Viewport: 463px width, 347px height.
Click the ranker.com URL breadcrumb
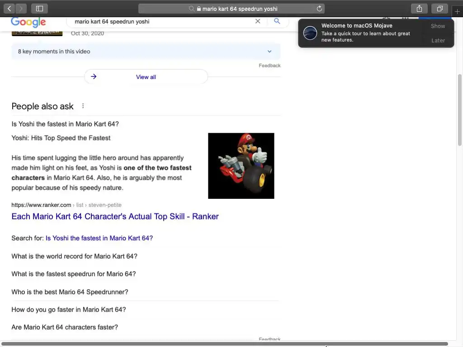pyautogui.click(x=66, y=205)
